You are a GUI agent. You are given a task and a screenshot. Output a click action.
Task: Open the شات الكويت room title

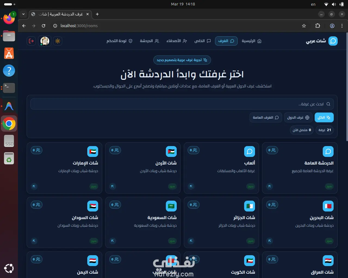(x=243, y=272)
